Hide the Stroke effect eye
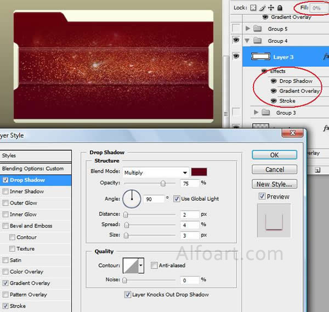 click(274, 101)
